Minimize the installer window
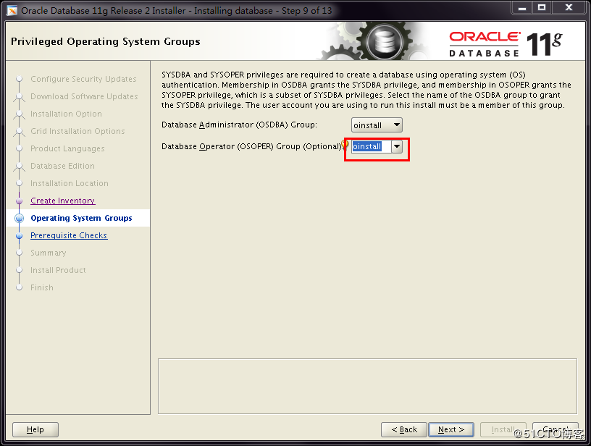Screen dimensions: 591x446 click(x=522, y=7)
